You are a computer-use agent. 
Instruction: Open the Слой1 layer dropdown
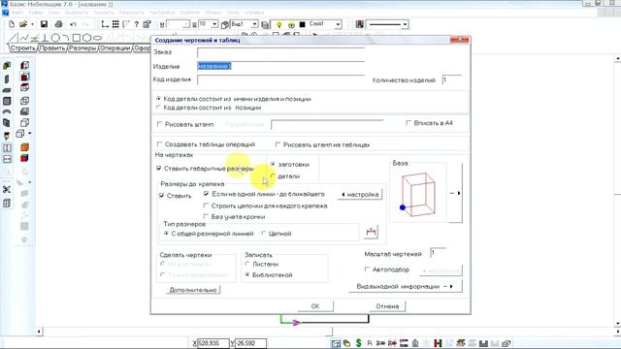338,24
